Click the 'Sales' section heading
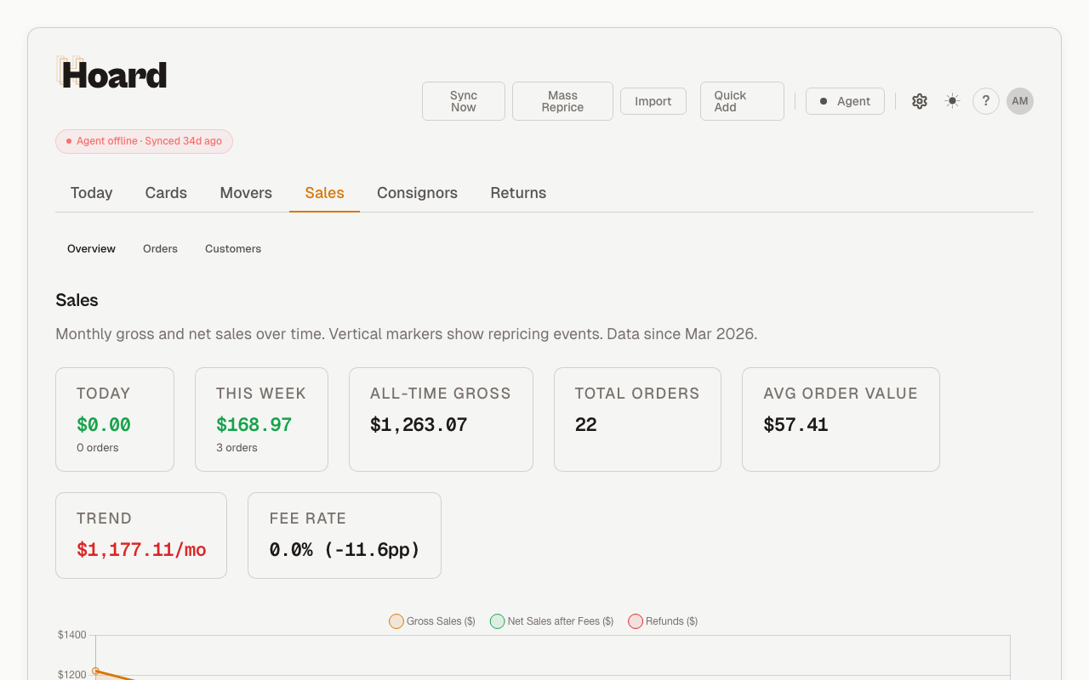Screen dimensions: 1089x680 (77, 300)
